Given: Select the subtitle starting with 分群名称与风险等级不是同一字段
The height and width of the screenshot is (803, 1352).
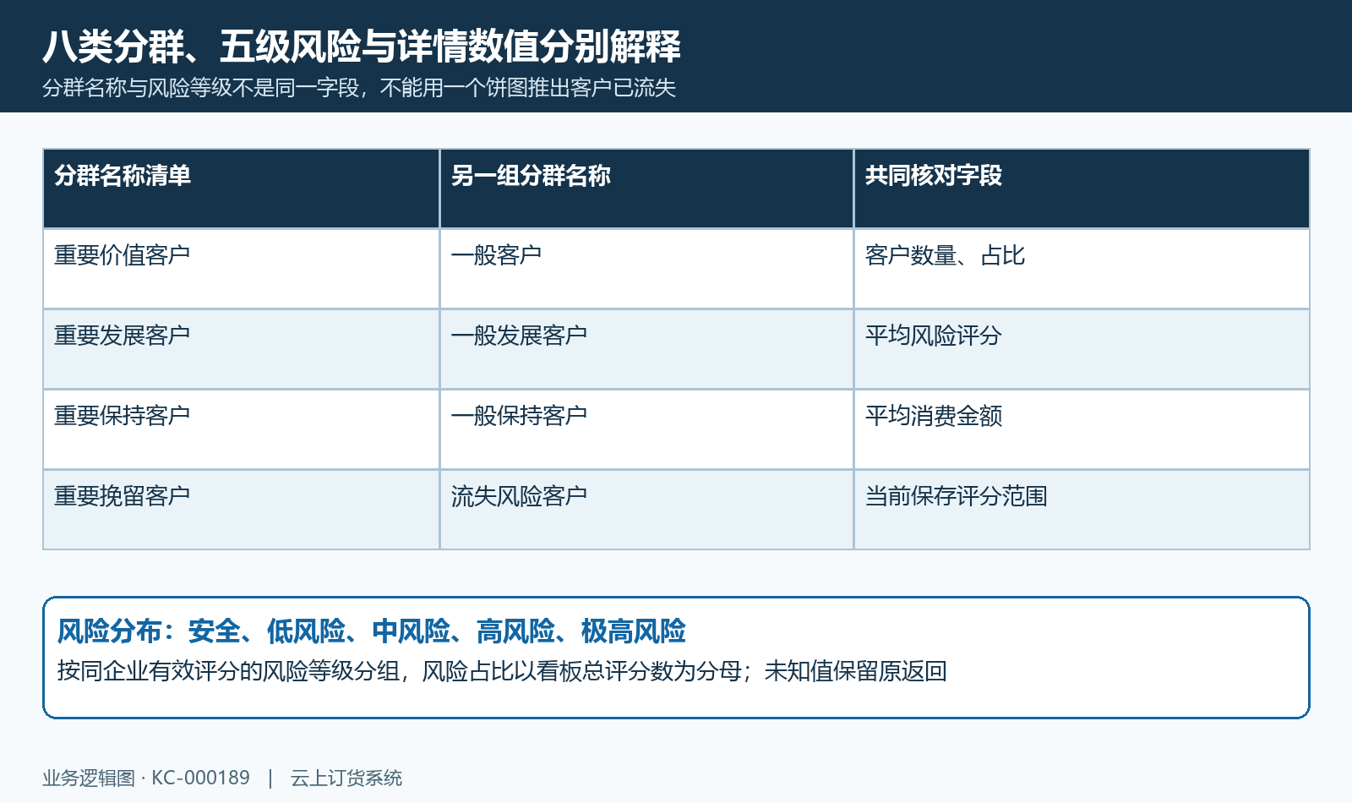Looking at the screenshot, I should coord(359,88).
